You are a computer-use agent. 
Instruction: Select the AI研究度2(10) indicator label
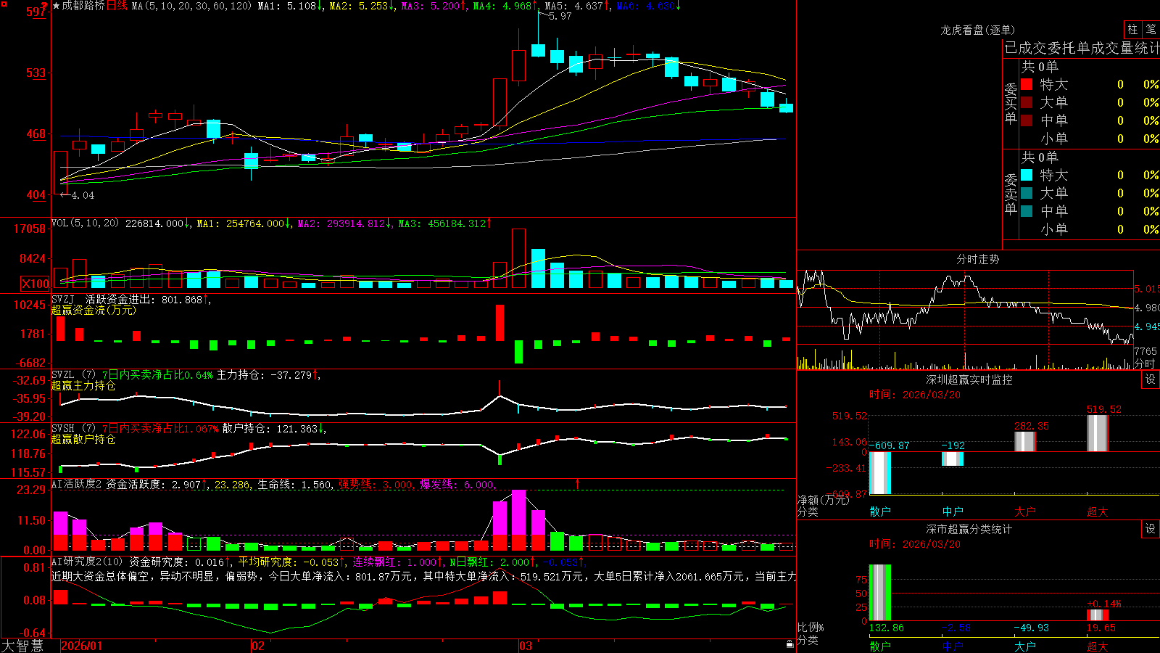(88, 562)
